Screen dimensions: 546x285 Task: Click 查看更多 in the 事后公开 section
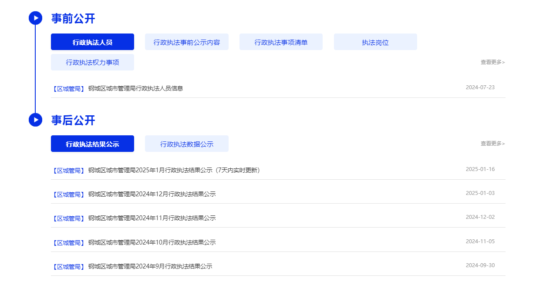point(493,144)
